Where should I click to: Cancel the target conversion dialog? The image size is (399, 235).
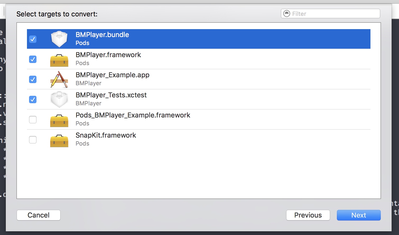(39, 215)
